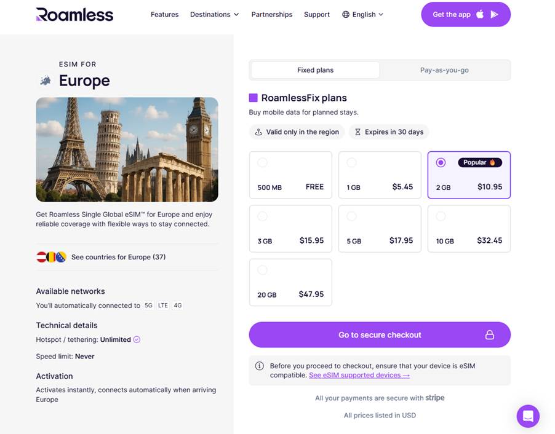This screenshot has width=555, height=434.
Task: Switch to the Pay-as-you-go tab
Action: [444, 70]
